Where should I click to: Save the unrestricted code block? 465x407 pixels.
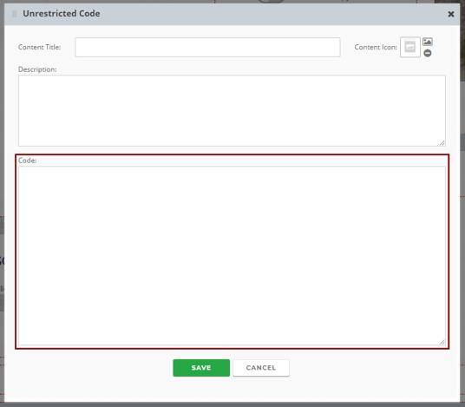tap(201, 368)
